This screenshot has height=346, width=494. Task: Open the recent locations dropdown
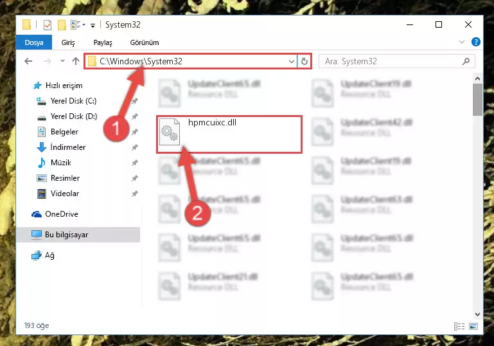point(62,61)
